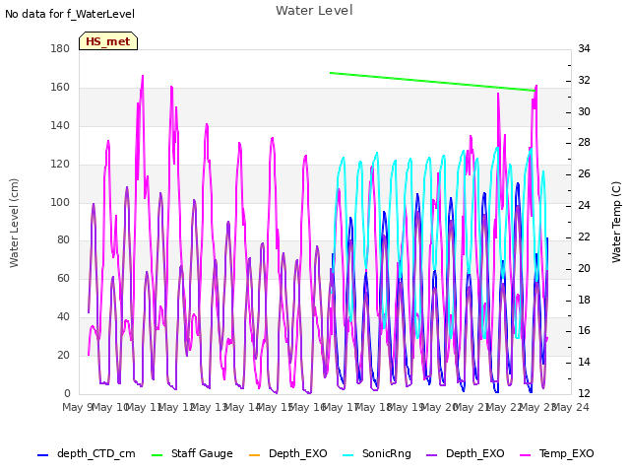Click the Water Temp (C) axis label
This screenshot has width=630, height=473.
(616, 223)
